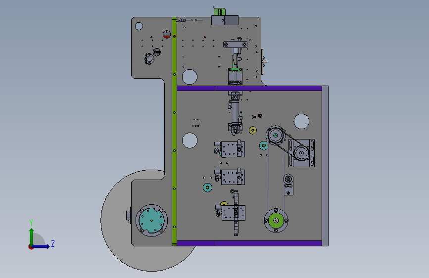The height and width of the screenshot is (278, 429).
Task: Click the blue Z axis label of triad
Action: 53,243
